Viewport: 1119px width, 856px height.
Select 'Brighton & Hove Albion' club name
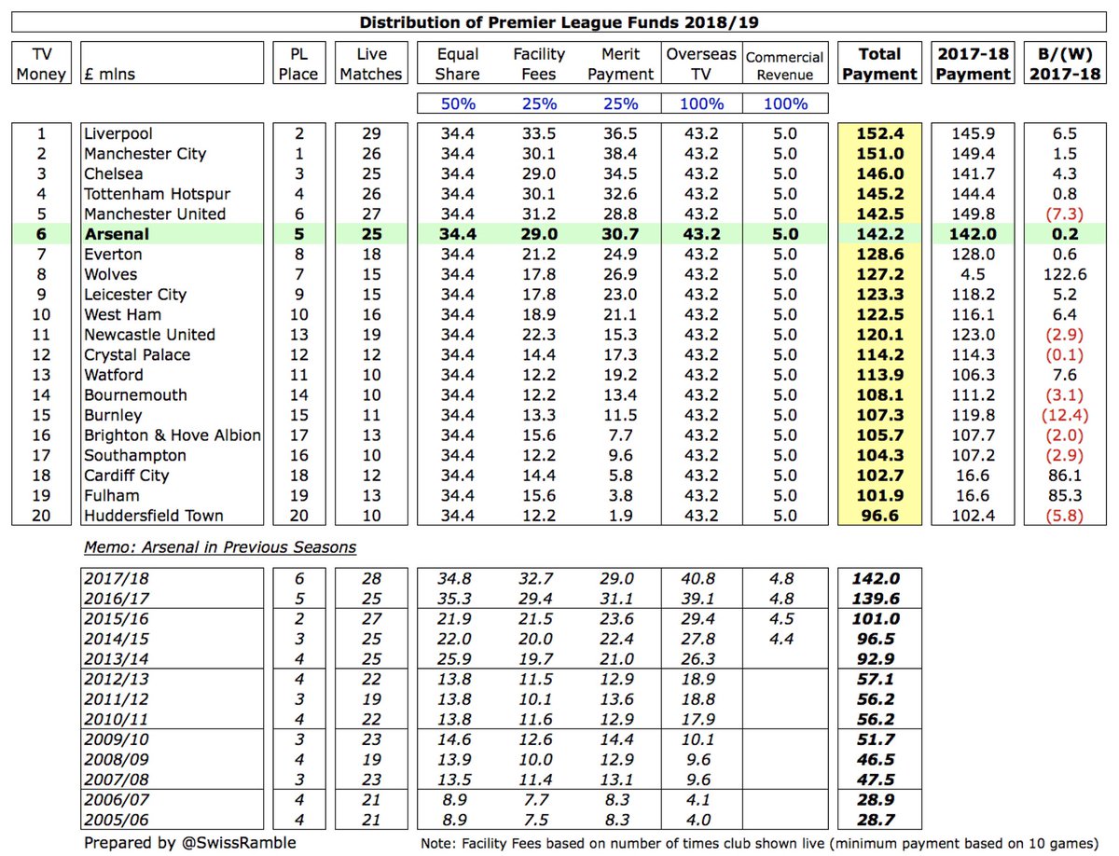point(172,435)
